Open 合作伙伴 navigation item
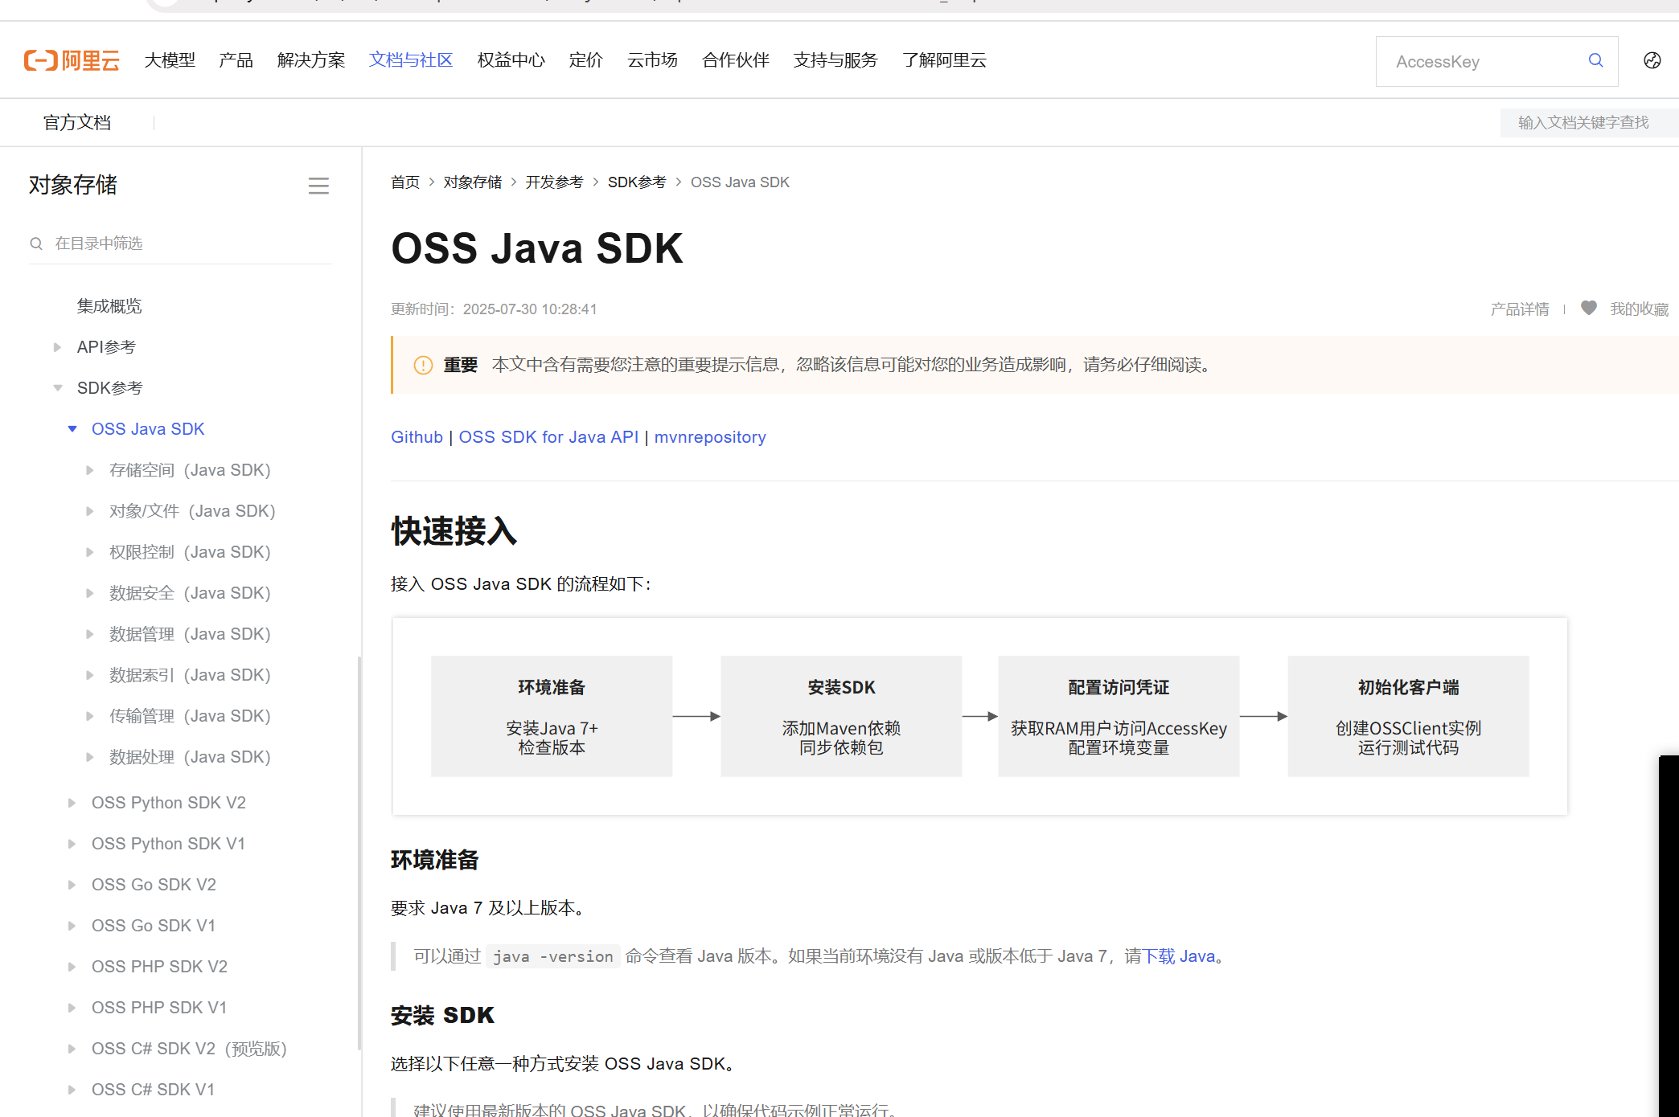The width and height of the screenshot is (1679, 1117). click(x=736, y=60)
